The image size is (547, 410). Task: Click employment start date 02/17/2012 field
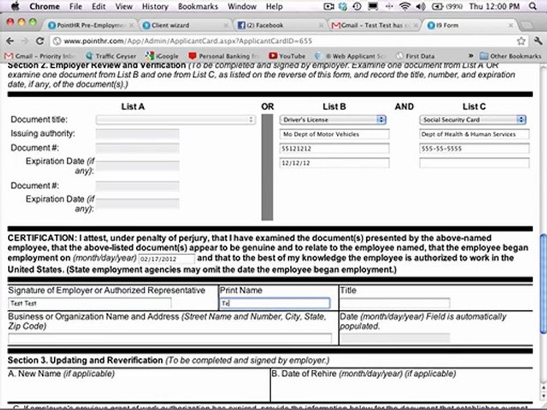(x=167, y=259)
